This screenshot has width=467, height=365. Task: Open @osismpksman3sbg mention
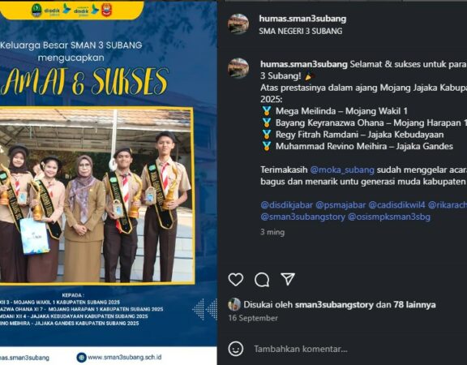389,217
